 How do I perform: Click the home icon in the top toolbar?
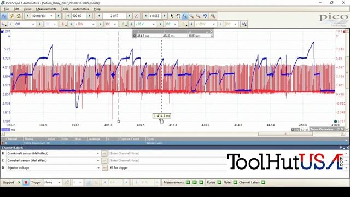point(19,16)
